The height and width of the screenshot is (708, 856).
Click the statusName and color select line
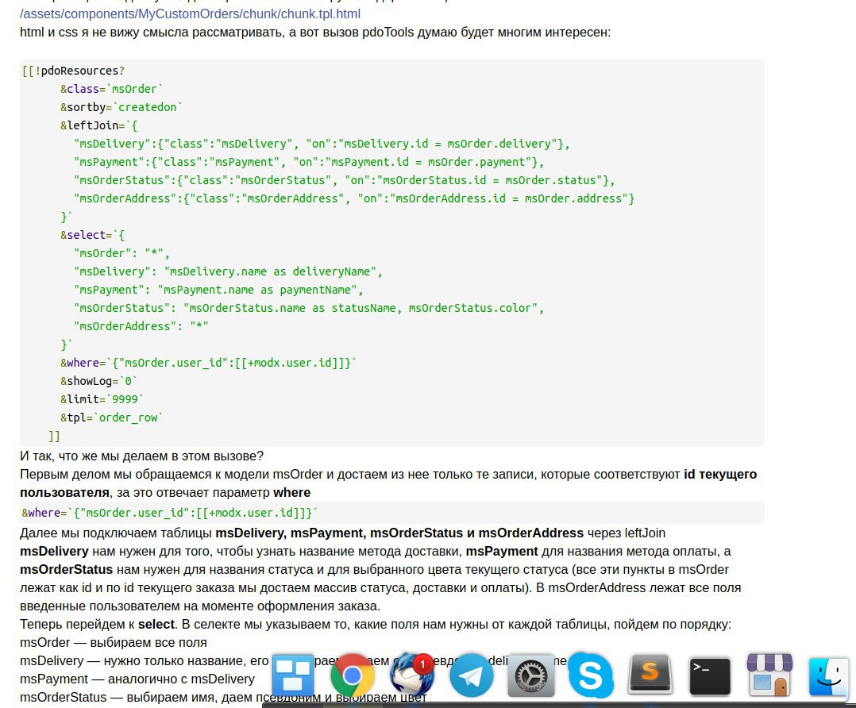[x=308, y=308]
